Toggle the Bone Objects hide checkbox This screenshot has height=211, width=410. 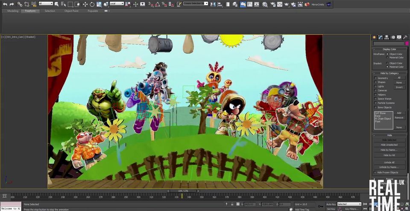[x=375, y=107]
